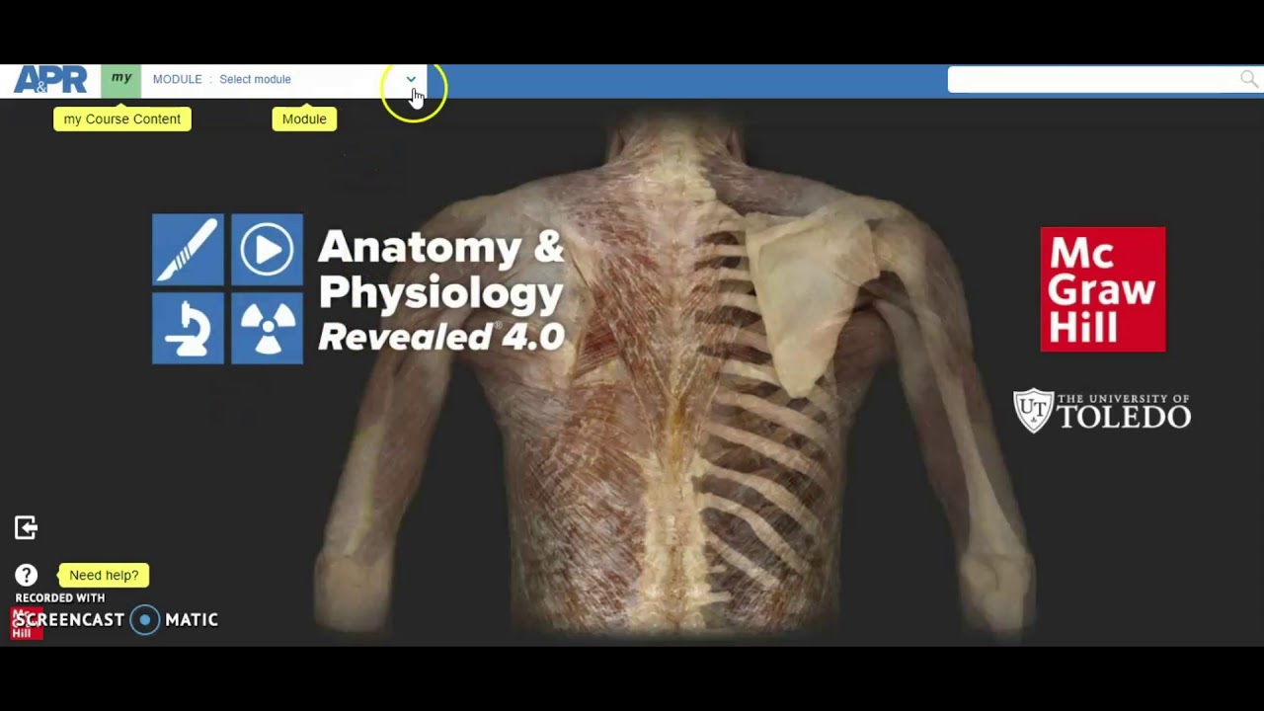Screen dimensions: 1264x711
Task: Expand the Select module dropdown chevron
Action: click(411, 79)
